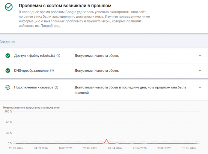Image resolution: width=208 pixels, height=154 pixels.
Task: Click the 100 % axis label
Action: (x=8, y=111)
